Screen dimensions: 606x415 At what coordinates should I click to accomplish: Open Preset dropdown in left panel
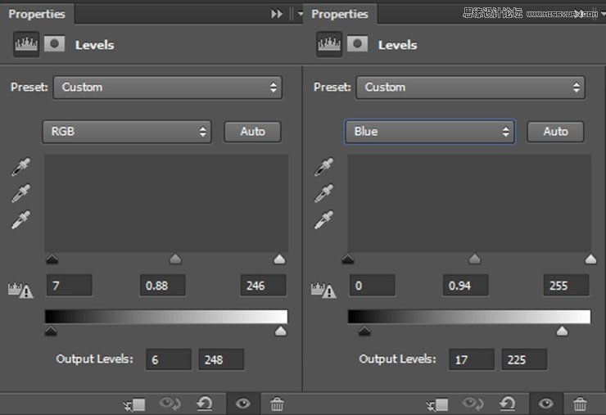(168, 88)
